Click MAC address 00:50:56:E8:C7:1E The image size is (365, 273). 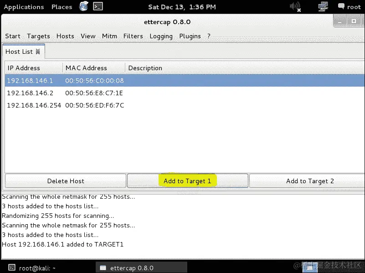tap(94, 93)
